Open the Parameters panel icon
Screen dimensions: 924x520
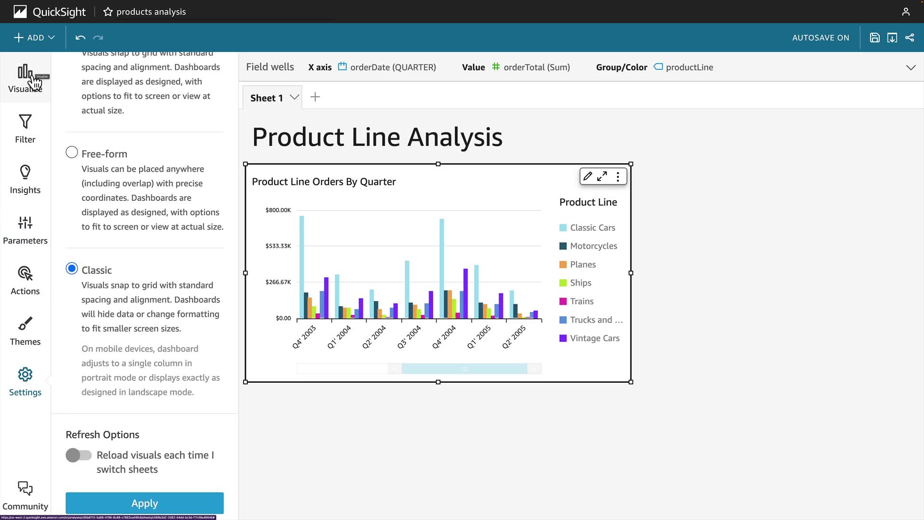(25, 230)
